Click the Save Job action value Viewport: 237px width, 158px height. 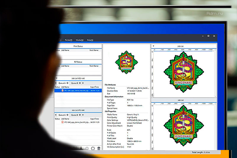coord(130,144)
